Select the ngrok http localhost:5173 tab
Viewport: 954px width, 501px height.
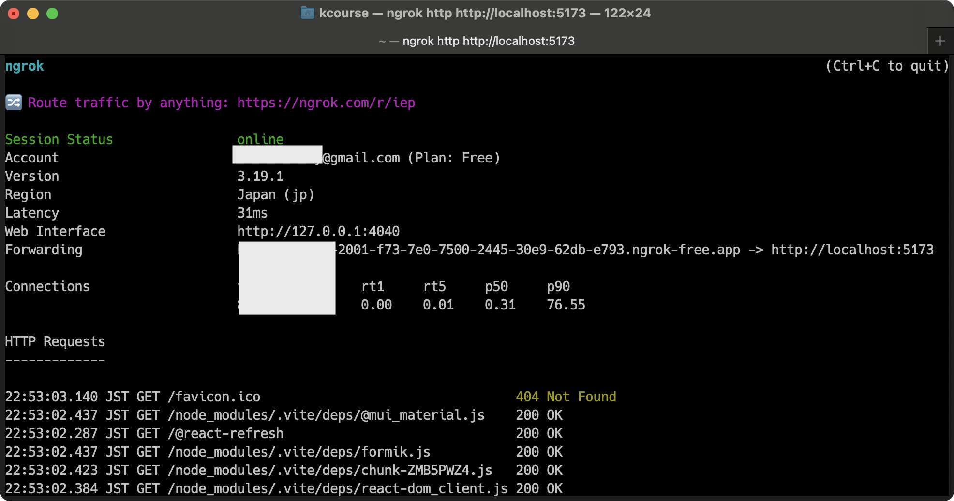(477, 41)
